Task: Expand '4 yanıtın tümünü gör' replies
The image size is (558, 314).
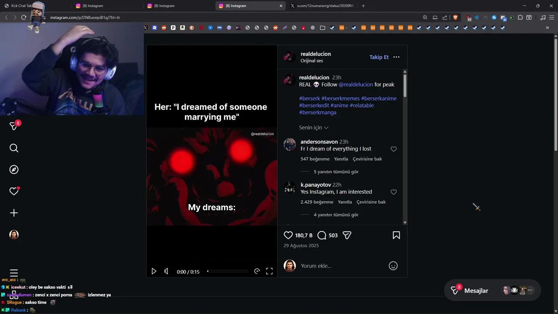Action: pos(336,215)
